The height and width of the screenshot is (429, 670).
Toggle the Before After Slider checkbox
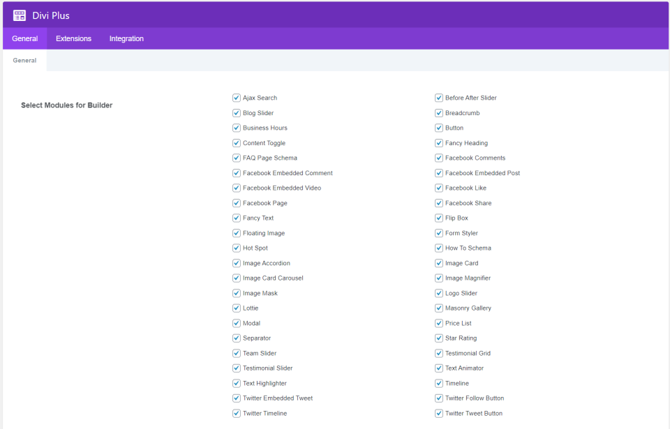(439, 98)
